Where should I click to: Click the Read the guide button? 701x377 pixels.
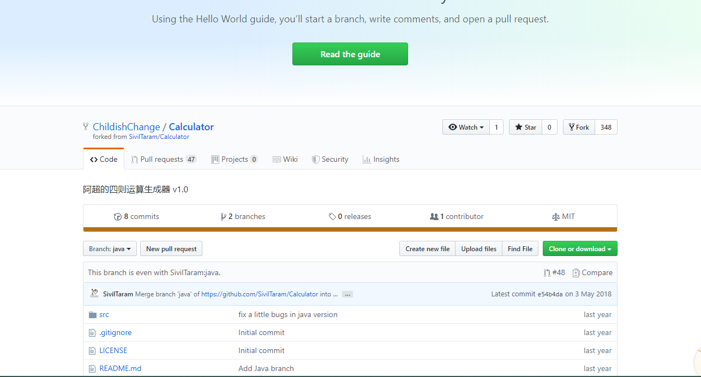pos(350,54)
